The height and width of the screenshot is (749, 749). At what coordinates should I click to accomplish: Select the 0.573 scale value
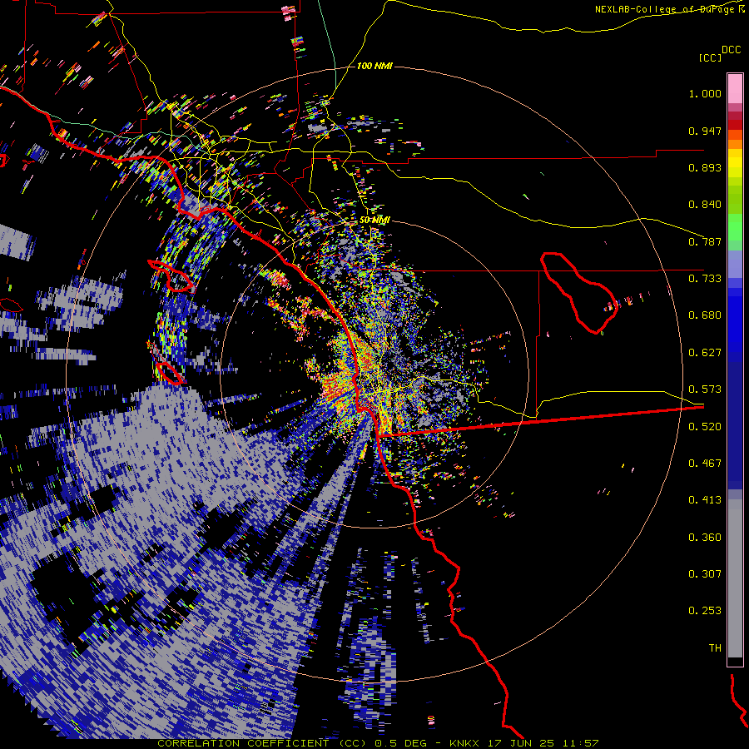705,389
